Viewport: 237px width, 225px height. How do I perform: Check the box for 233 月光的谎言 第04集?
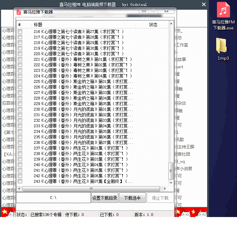pos(20,126)
